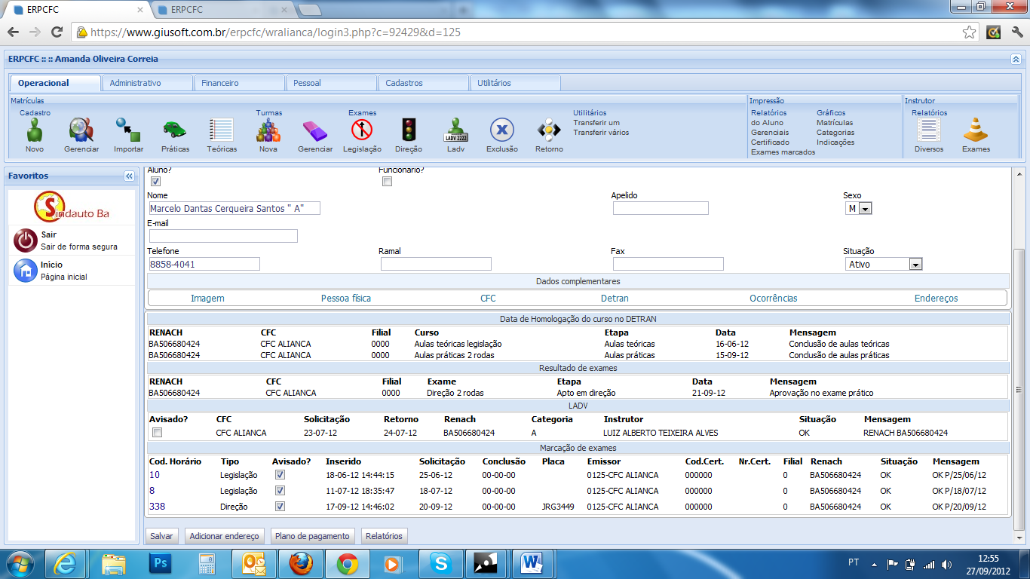Open the Exames marcados report link

[x=783, y=152]
